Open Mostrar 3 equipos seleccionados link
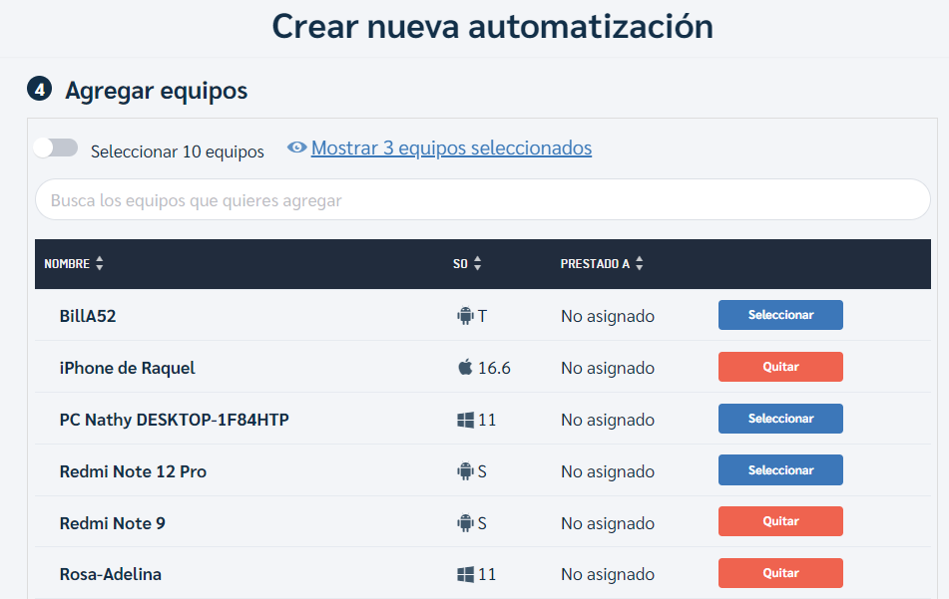949x599 pixels. [x=451, y=148]
